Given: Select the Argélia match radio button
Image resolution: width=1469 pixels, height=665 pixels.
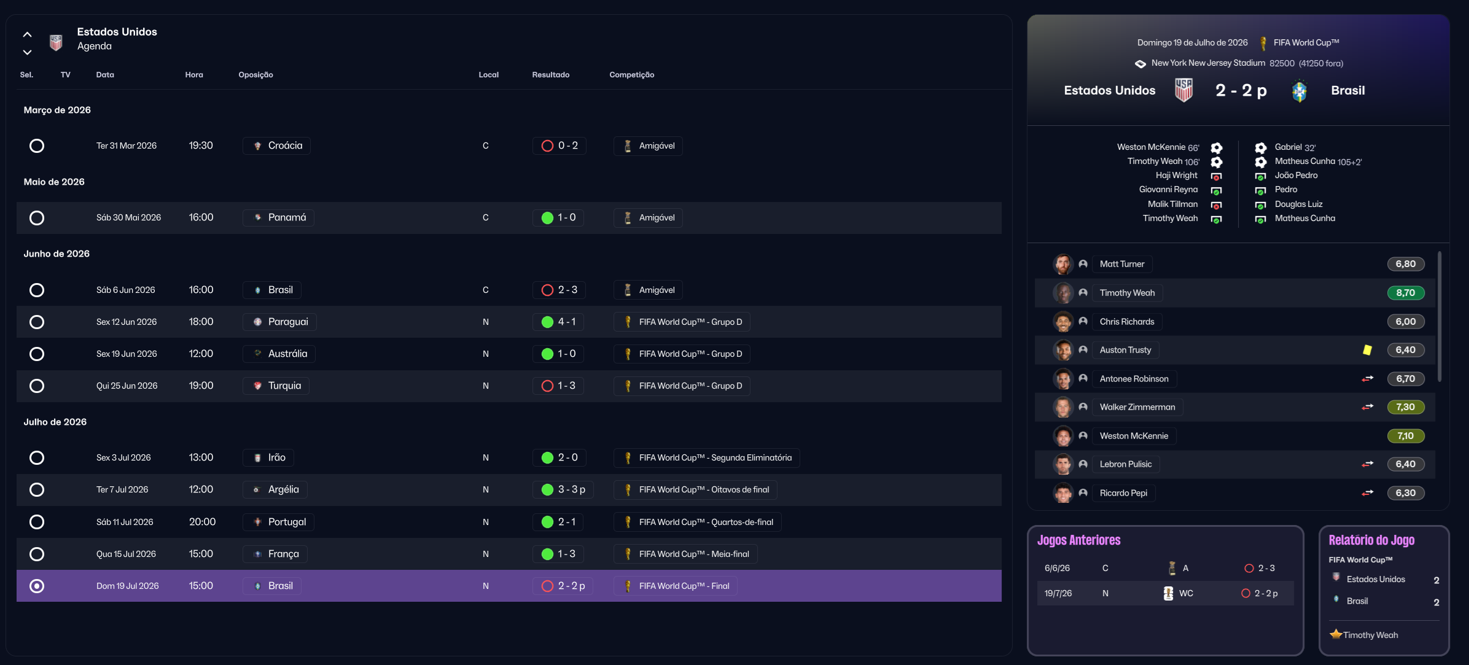Looking at the screenshot, I should tap(37, 489).
